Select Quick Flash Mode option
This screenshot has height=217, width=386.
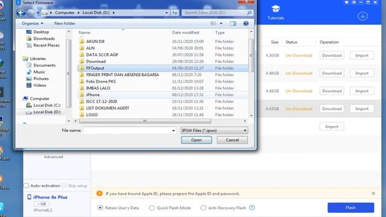pyautogui.click(x=151, y=207)
